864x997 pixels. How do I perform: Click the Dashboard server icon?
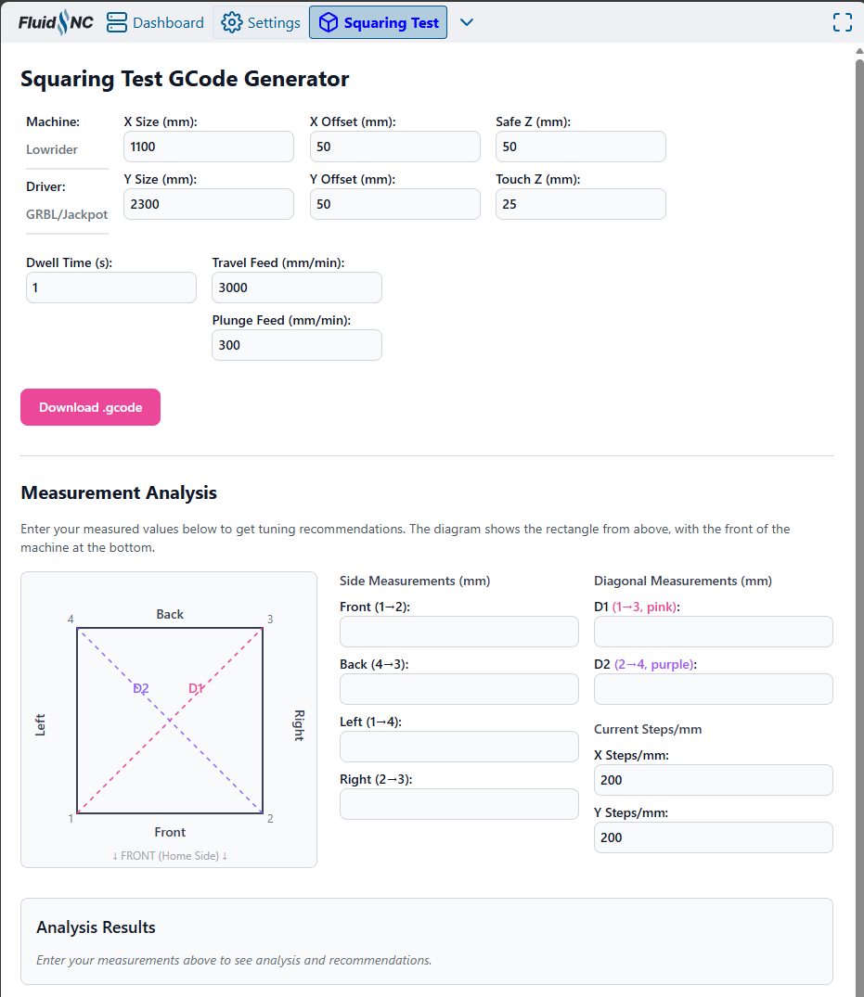(x=117, y=23)
